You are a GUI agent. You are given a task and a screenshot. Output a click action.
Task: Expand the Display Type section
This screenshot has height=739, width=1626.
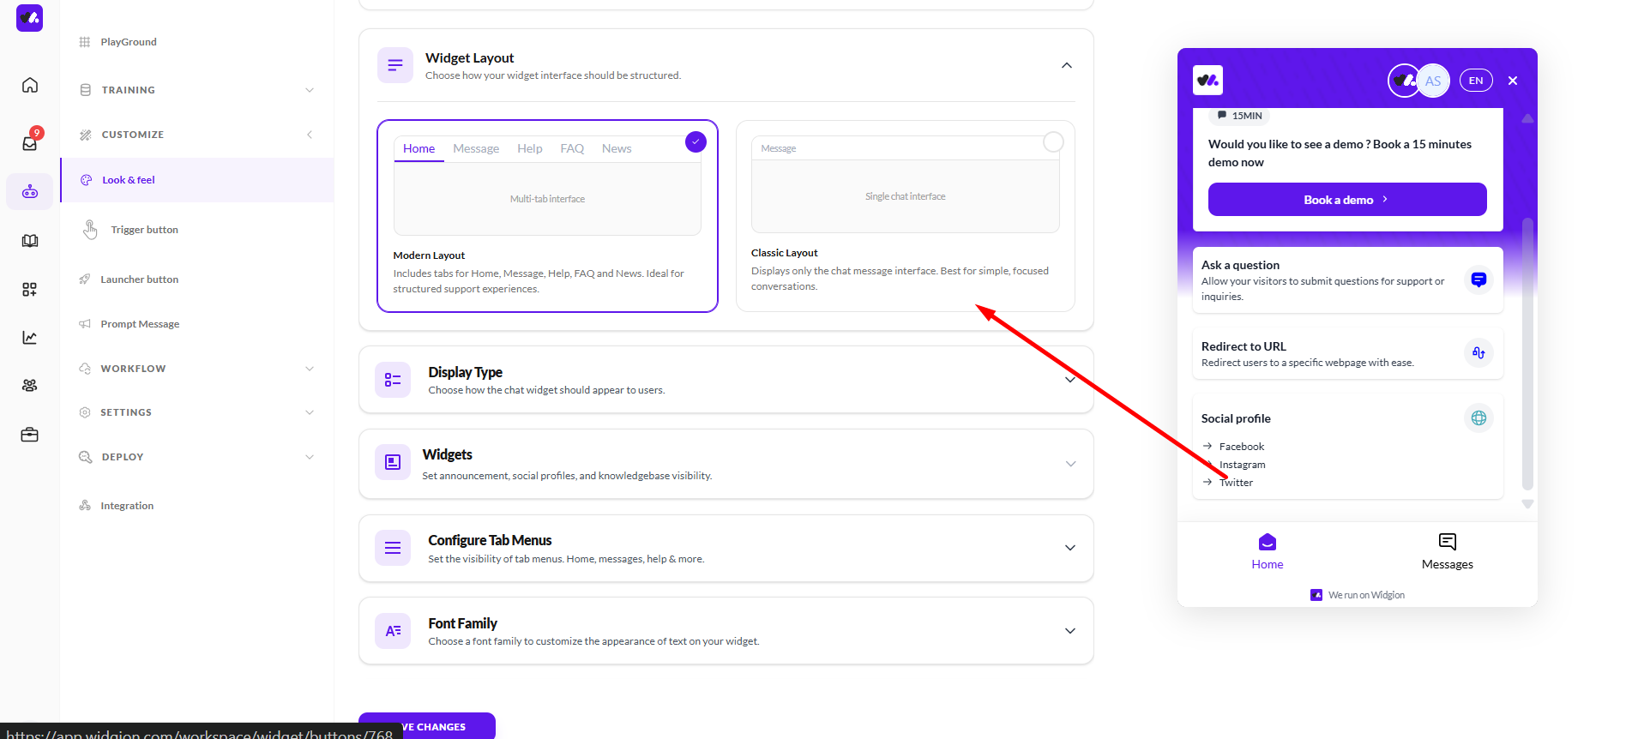(1069, 380)
